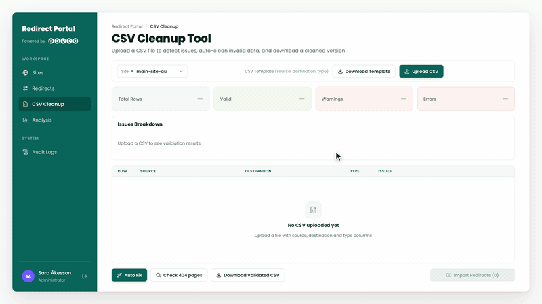Click the empty-state CSV document icon
Image resolution: width=542 pixels, height=304 pixels.
(313, 210)
